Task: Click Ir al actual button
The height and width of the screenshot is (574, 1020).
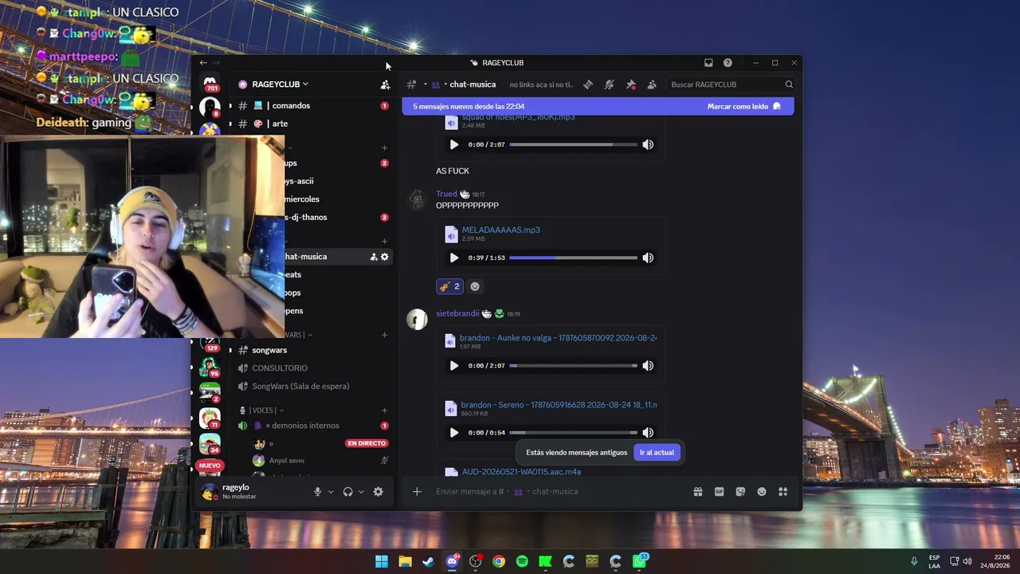Action: coord(657,453)
